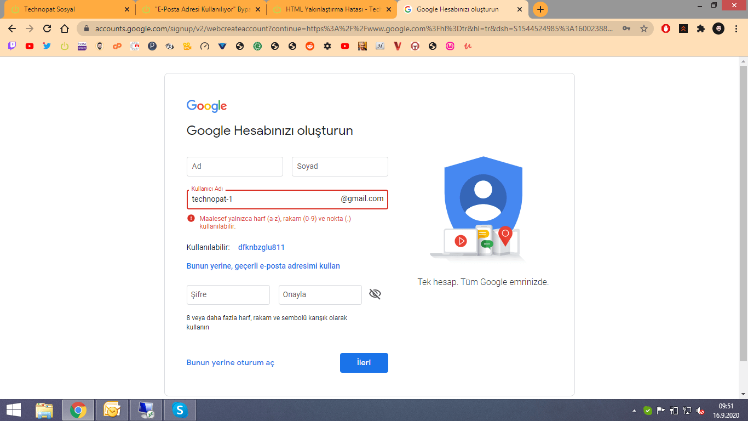Open File Explorer from the taskbar
The image size is (748, 421).
coord(44,410)
